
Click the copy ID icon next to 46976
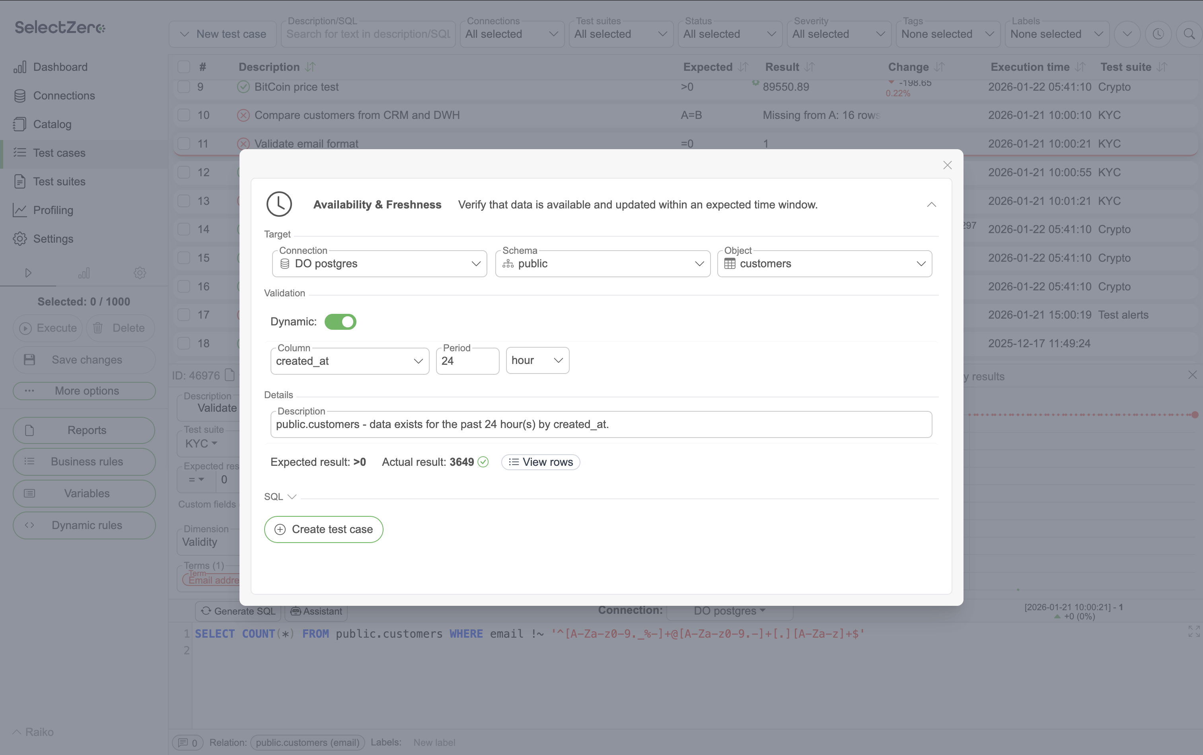click(x=230, y=375)
